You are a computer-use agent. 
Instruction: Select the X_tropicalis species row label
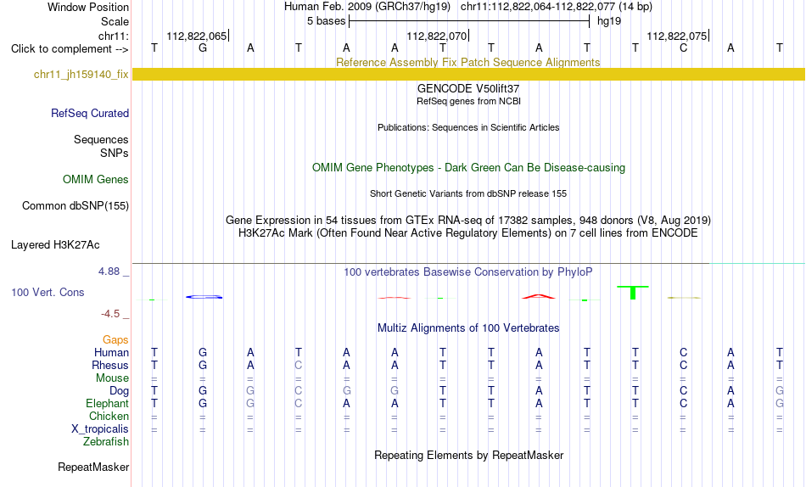[x=100, y=429]
